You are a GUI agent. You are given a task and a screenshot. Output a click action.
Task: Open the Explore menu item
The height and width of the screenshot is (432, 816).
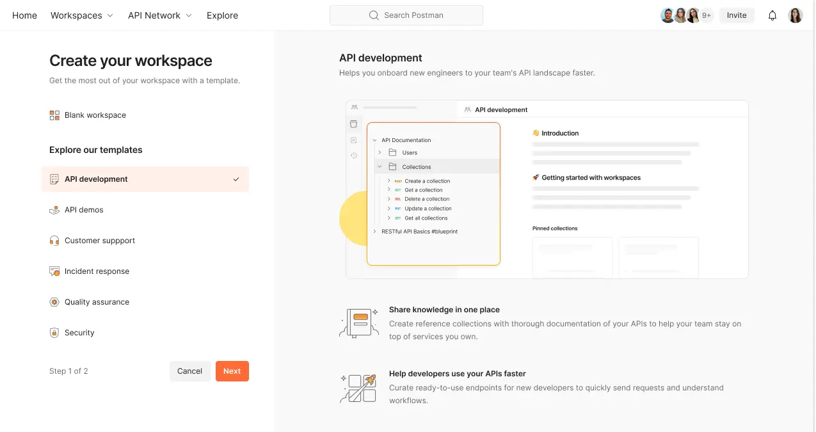[x=222, y=15]
